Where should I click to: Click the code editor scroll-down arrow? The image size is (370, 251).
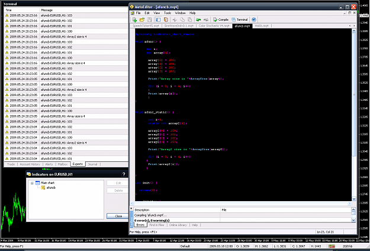[x=353, y=199]
